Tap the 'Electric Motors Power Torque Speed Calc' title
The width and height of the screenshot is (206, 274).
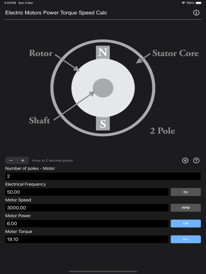coord(56,13)
